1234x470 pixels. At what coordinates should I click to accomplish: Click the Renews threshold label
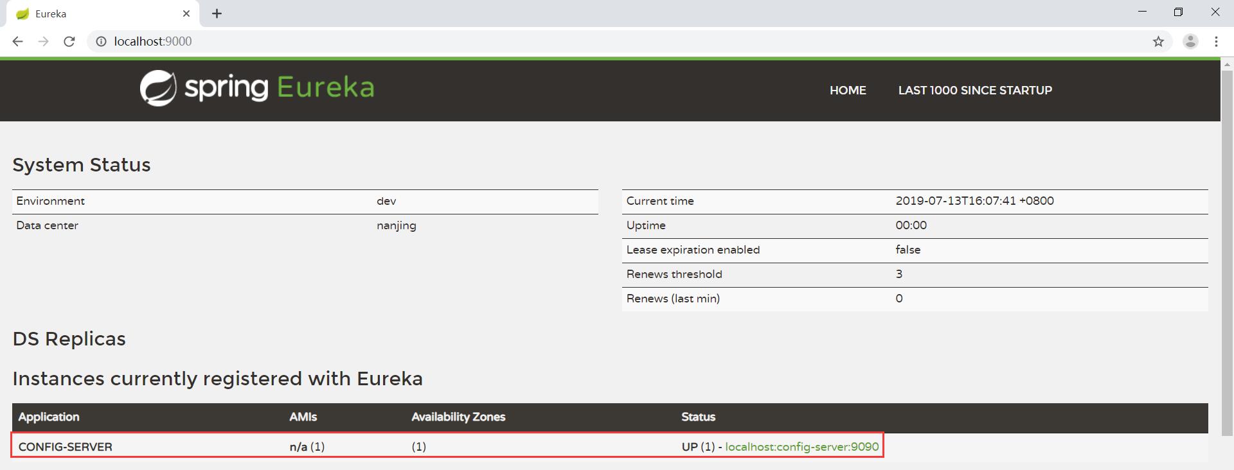[674, 274]
